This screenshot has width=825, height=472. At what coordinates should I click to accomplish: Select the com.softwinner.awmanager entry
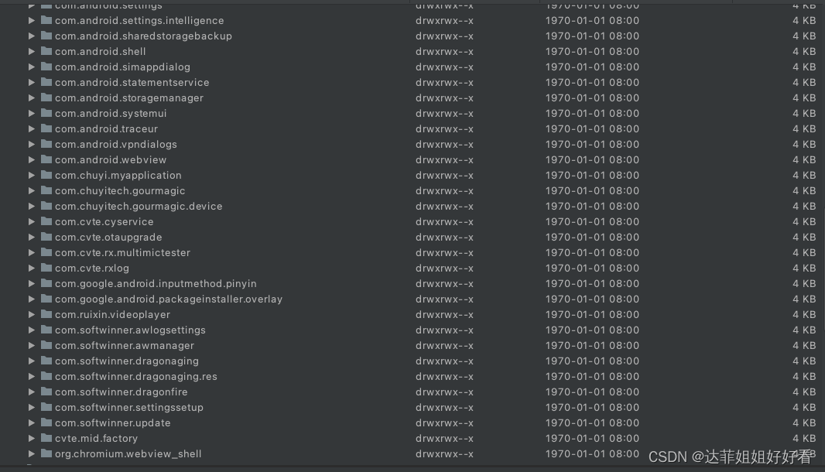(x=412, y=345)
